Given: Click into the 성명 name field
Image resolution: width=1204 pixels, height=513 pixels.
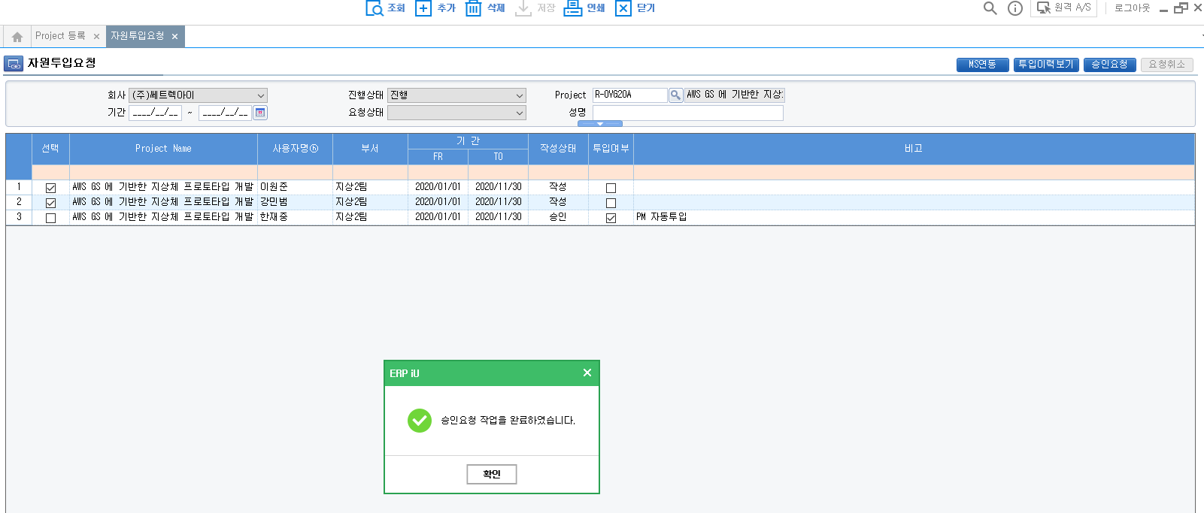Looking at the screenshot, I should [x=687, y=113].
